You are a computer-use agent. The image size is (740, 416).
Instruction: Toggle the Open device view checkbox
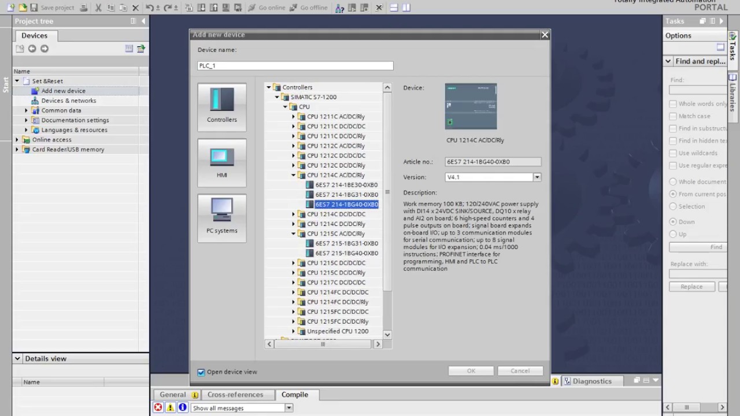tap(201, 372)
